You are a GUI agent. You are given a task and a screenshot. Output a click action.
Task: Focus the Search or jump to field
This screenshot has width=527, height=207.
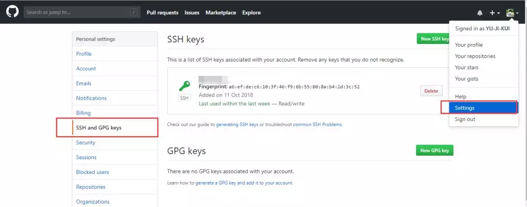[76, 12]
